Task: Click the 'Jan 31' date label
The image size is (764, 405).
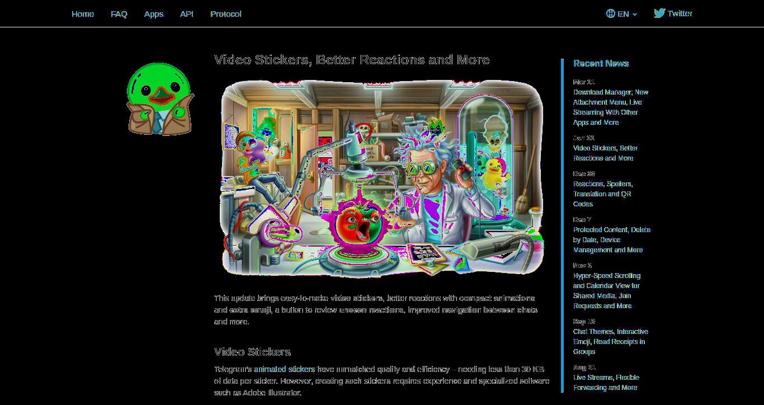Action: coord(584,138)
